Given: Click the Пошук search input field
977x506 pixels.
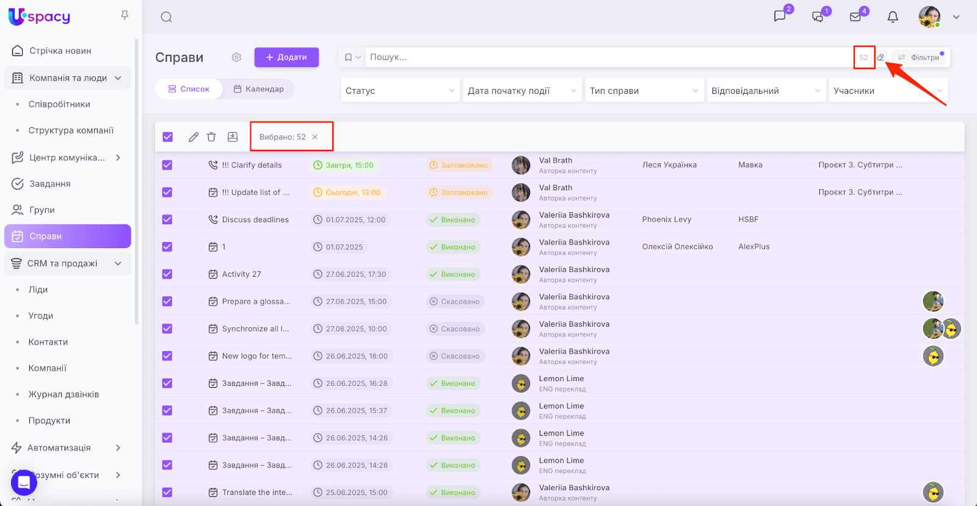Looking at the screenshot, I should click(608, 57).
